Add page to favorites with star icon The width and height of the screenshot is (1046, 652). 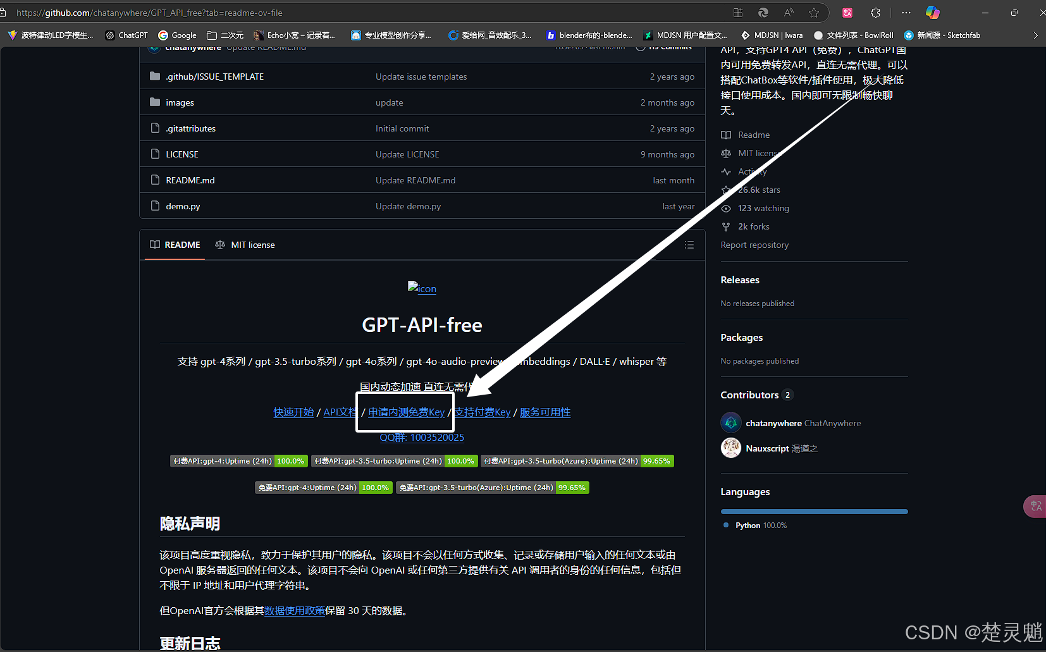tap(814, 13)
